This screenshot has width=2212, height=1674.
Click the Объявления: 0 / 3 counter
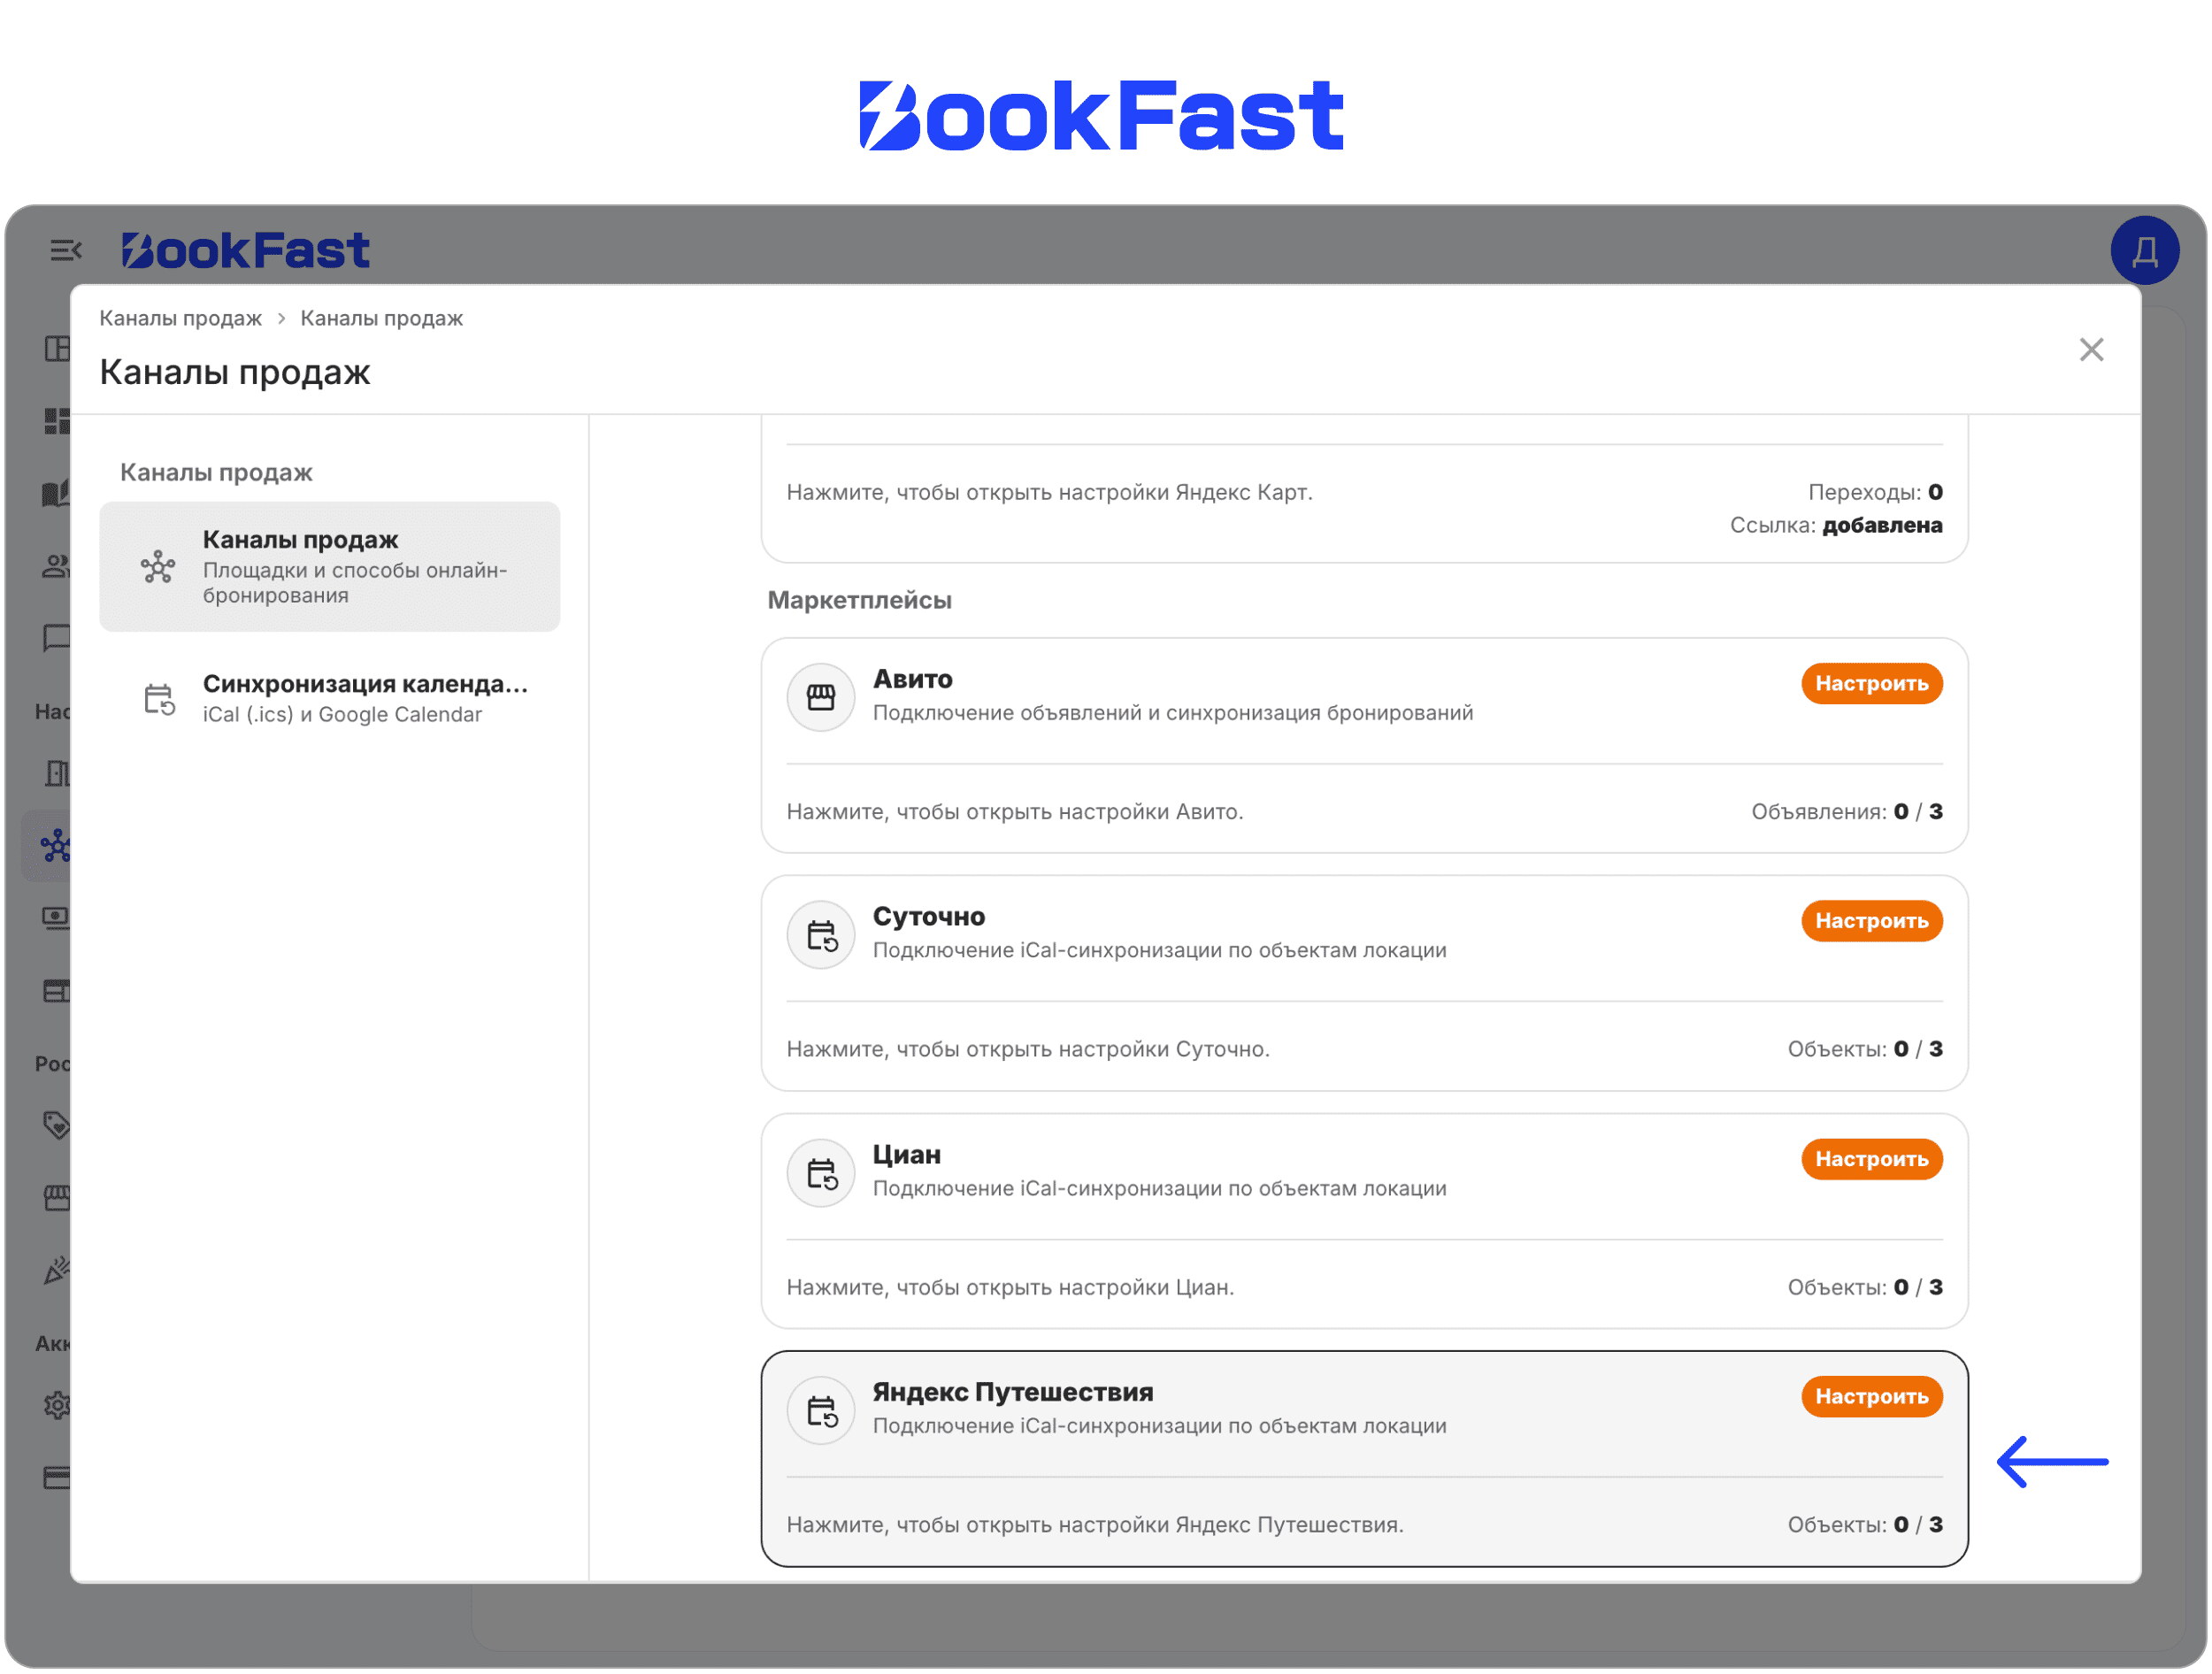click(x=1846, y=811)
